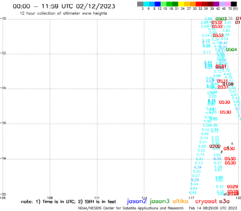The width and height of the screenshot is (241, 211).
Task: Click the longitude axis label '111'
Action: click(97, 198)
